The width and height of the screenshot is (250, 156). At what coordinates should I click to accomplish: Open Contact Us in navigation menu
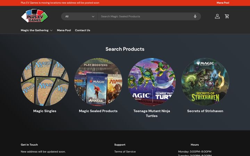coord(82,30)
